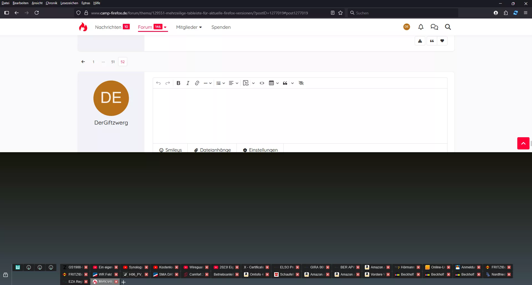The image size is (532, 285).
Task: Close the GS1900 tab
Action: pos(86,267)
